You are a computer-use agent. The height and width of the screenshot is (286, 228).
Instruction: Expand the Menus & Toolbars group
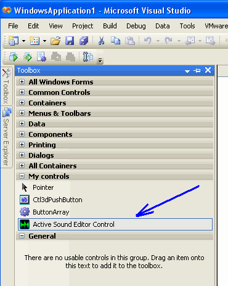[22, 113]
